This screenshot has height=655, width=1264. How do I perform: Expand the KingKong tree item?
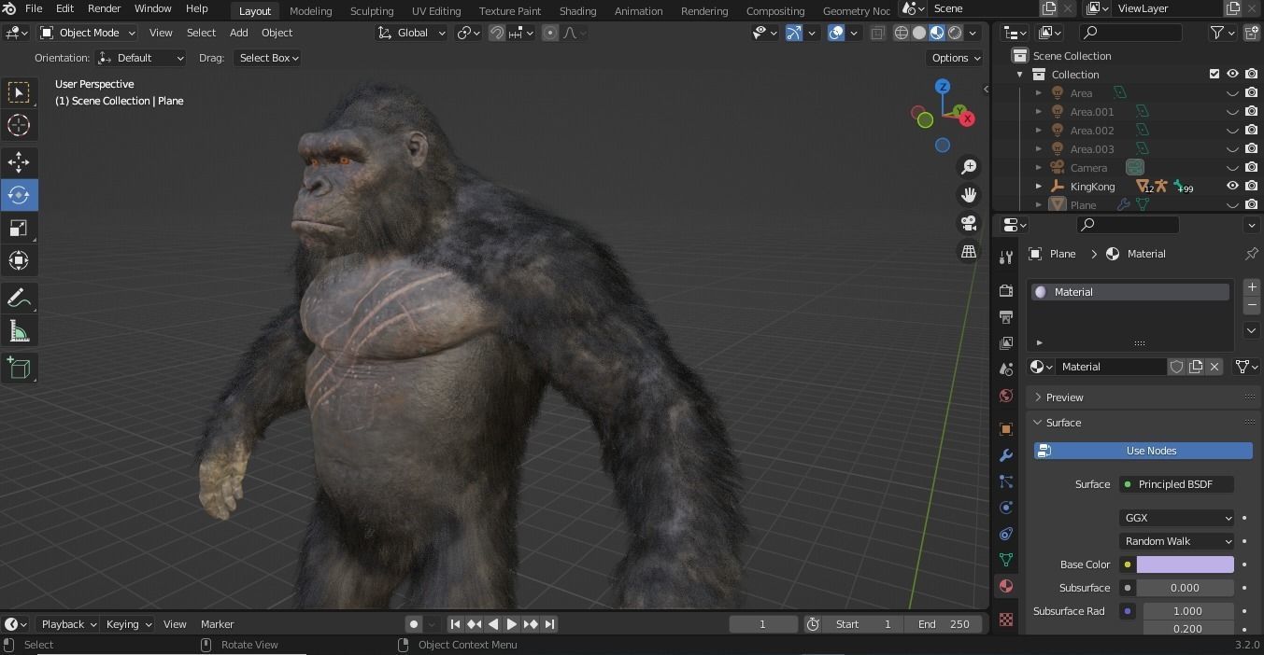[1039, 186]
